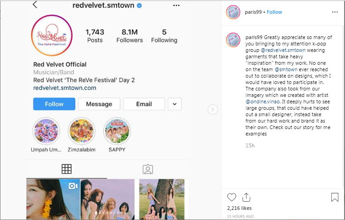The width and height of the screenshot is (345, 220).
Task: Open the SAPPY story highlight
Action: [117, 131]
